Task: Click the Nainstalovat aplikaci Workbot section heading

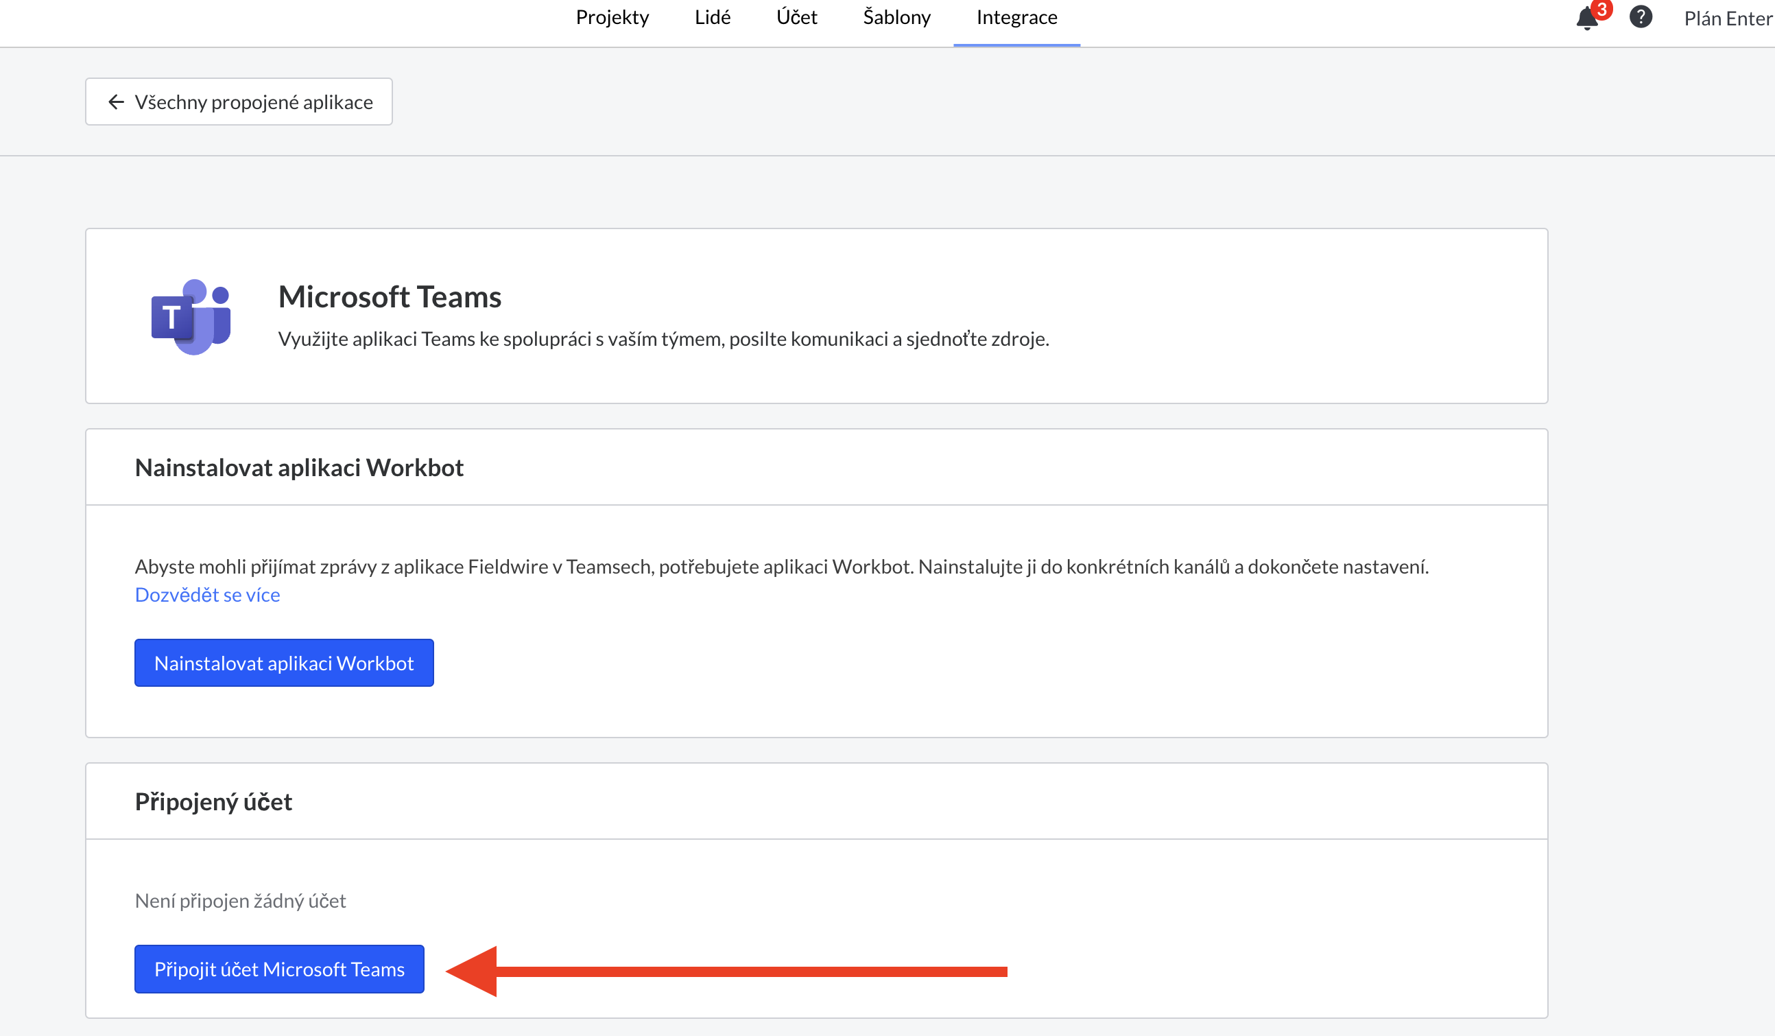Action: [x=299, y=468]
